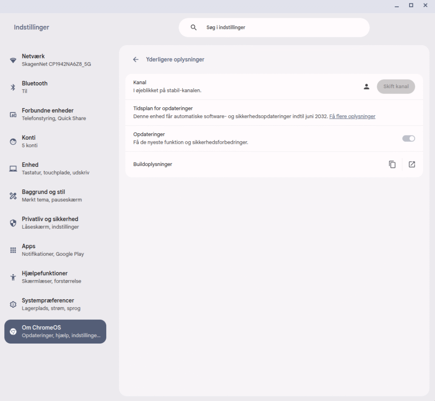Open build details in a new tab
This screenshot has width=435, height=401.
pos(412,164)
